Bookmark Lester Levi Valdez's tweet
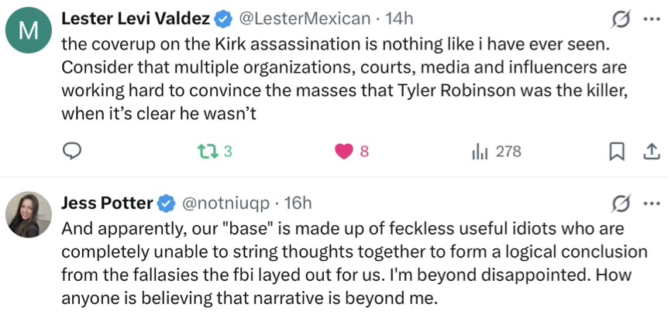This screenshot has height=318, width=668. click(x=617, y=152)
